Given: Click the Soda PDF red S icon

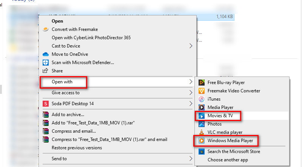Looking at the screenshot, I should [x=46, y=104].
